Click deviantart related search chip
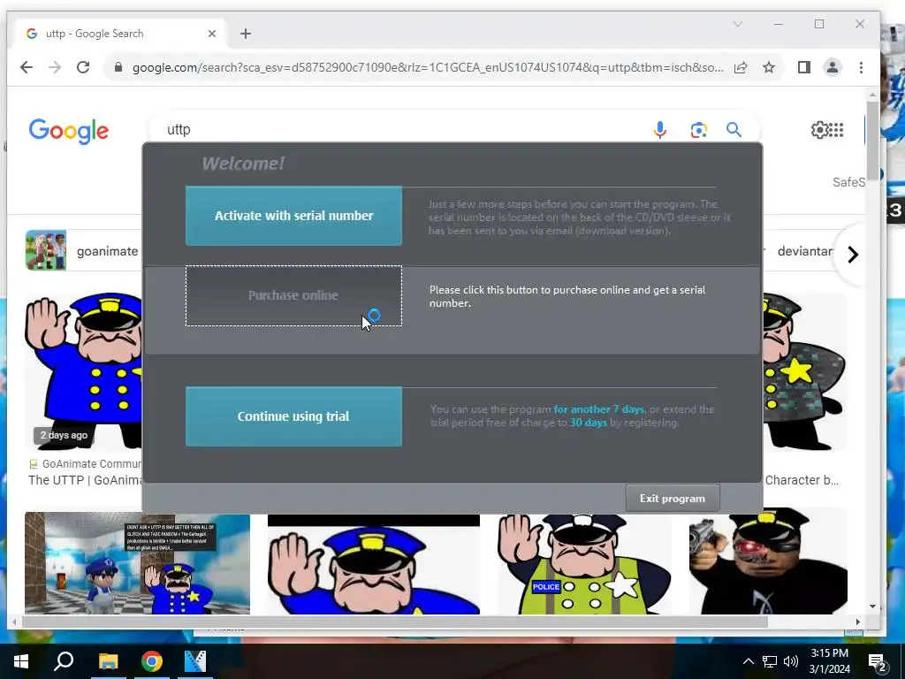 pos(804,251)
